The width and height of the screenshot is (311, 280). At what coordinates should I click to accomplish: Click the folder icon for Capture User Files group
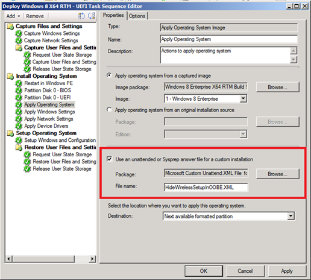pyautogui.click(x=19, y=48)
